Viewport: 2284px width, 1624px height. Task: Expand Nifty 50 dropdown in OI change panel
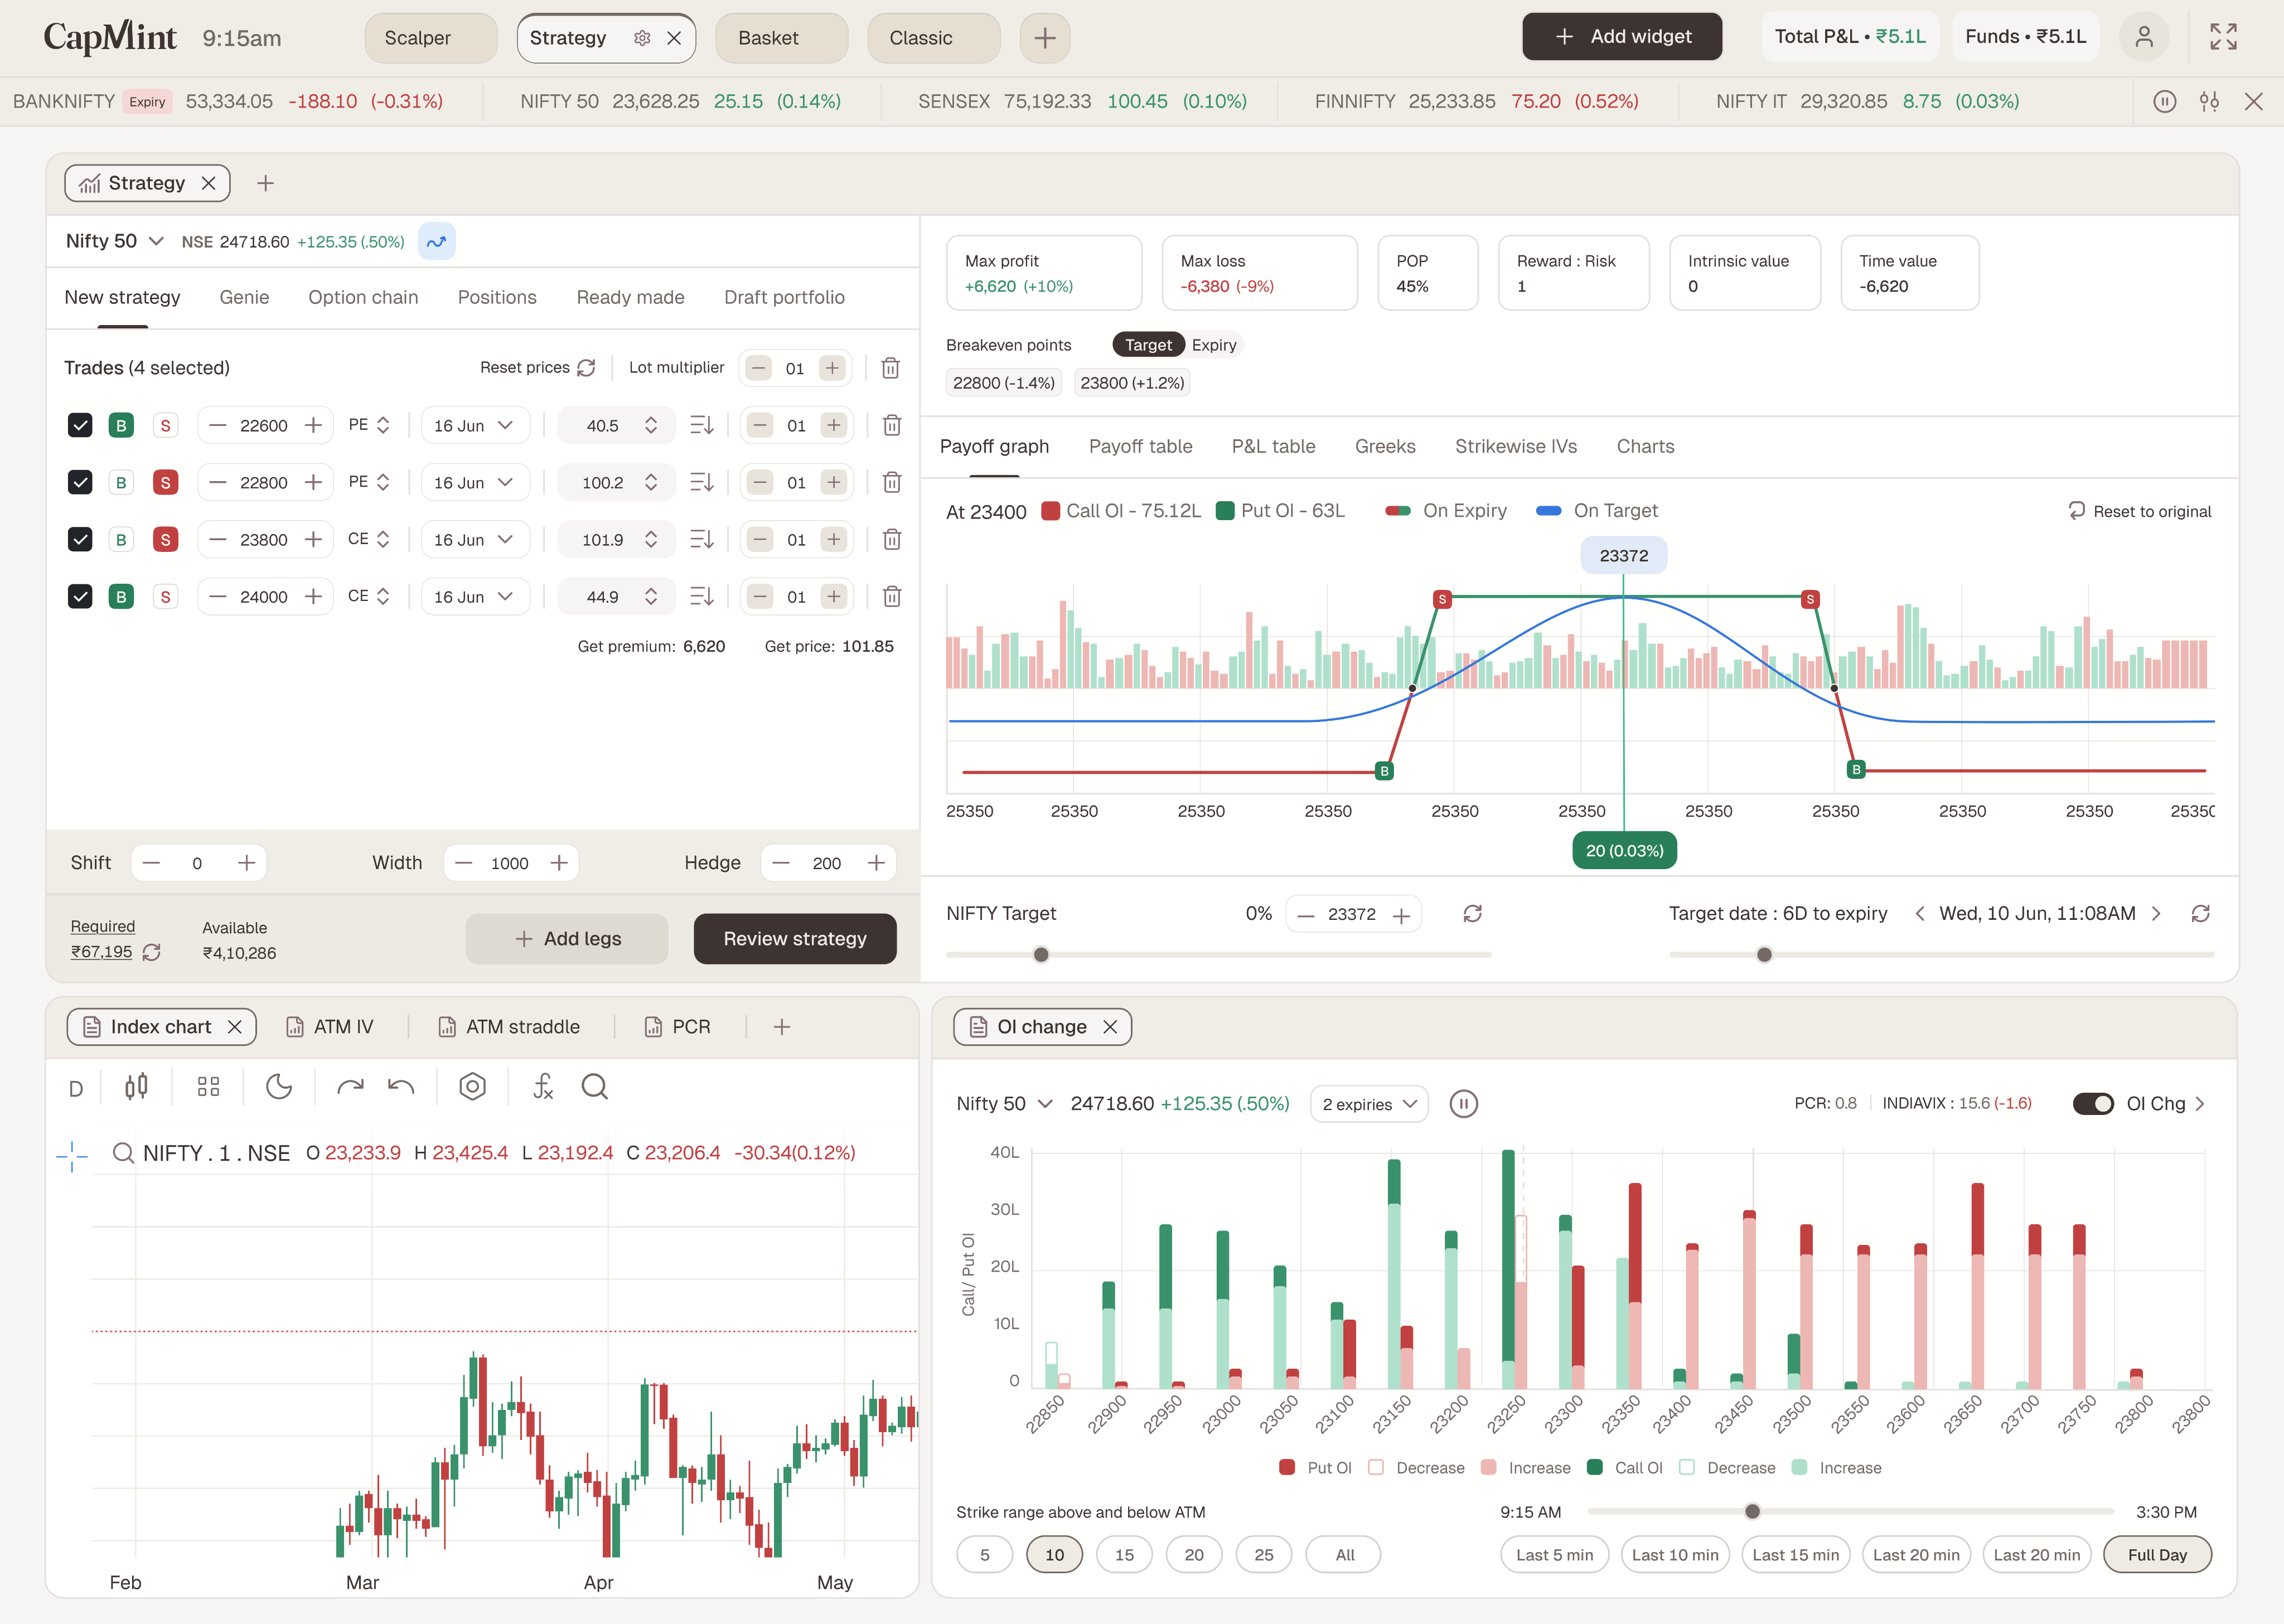tap(1045, 1104)
